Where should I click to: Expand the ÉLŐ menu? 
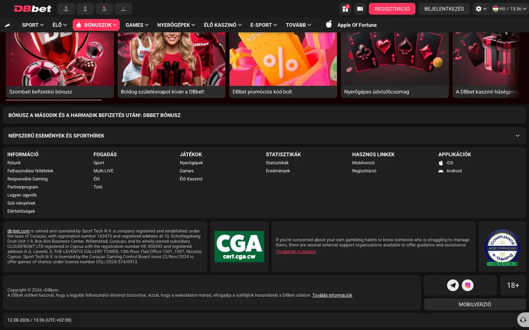[60, 25]
